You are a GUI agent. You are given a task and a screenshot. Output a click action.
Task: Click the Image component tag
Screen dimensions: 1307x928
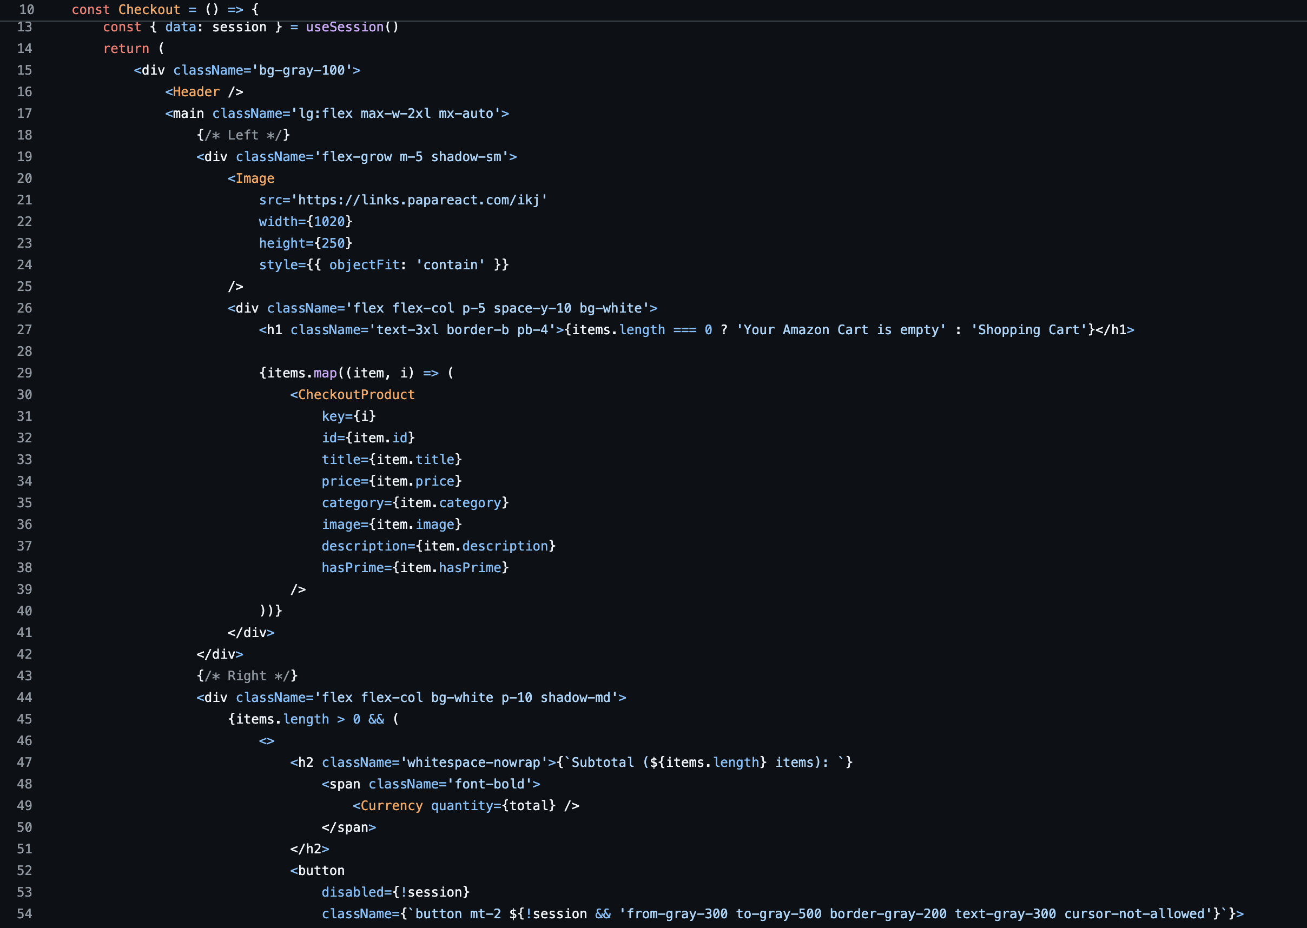[255, 179]
